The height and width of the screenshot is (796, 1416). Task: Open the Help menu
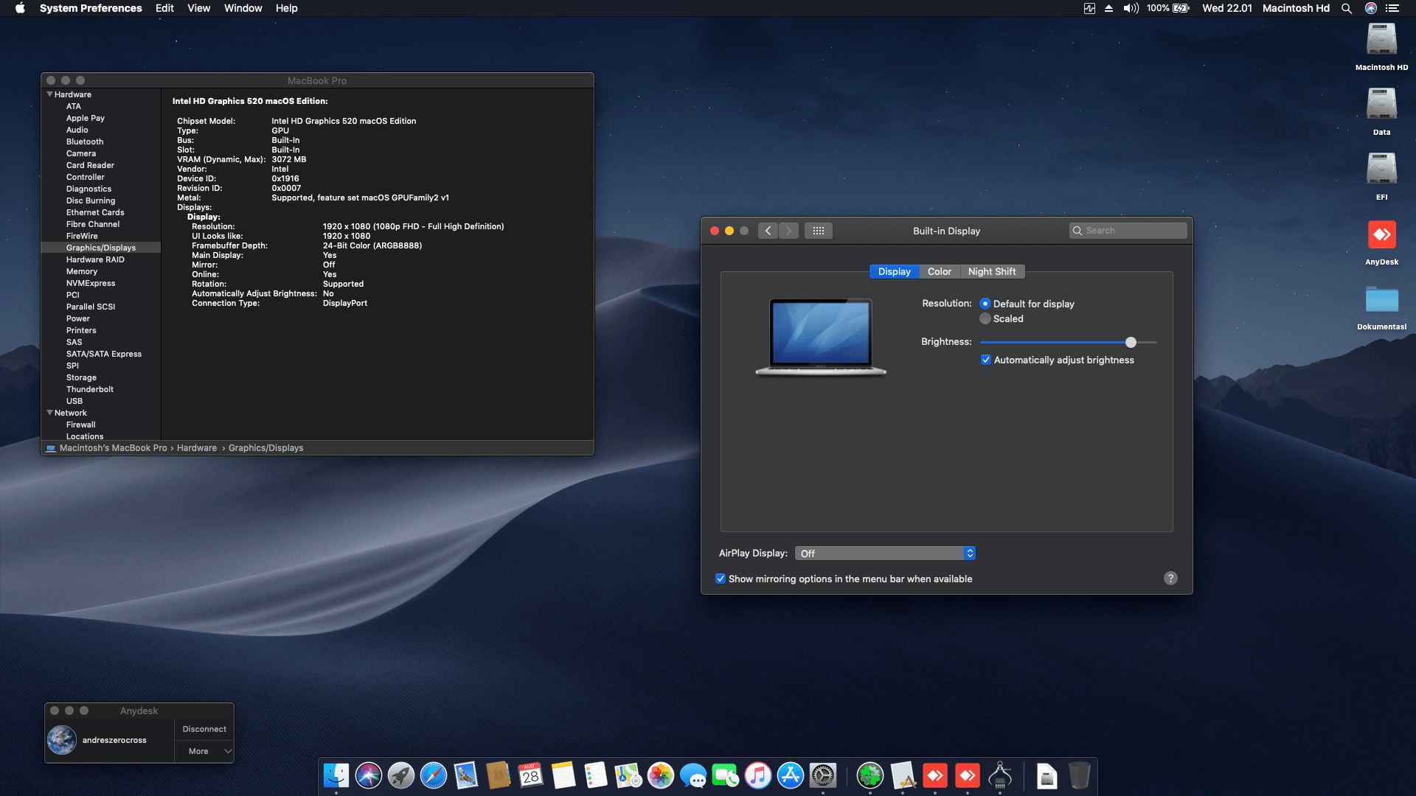click(286, 8)
